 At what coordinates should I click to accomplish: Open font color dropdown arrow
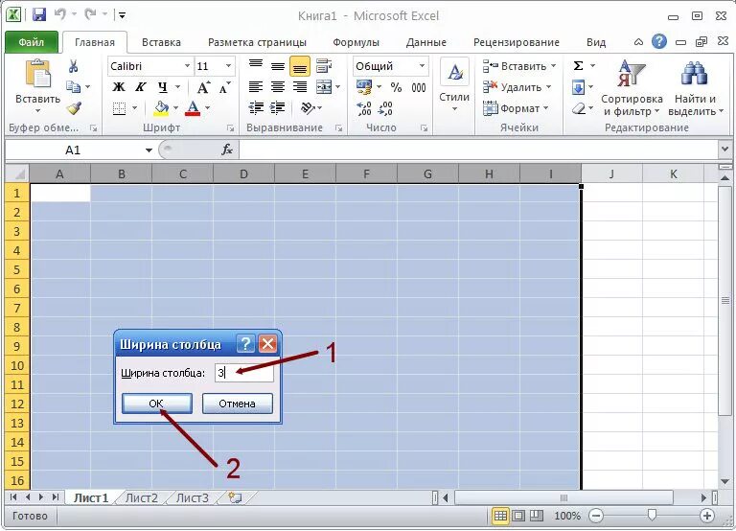pos(207,108)
